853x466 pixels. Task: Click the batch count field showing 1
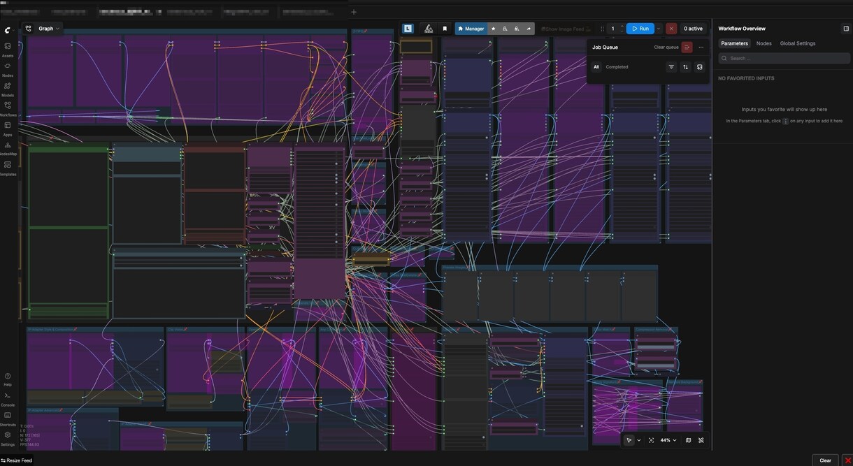click(x=613, y=29)
